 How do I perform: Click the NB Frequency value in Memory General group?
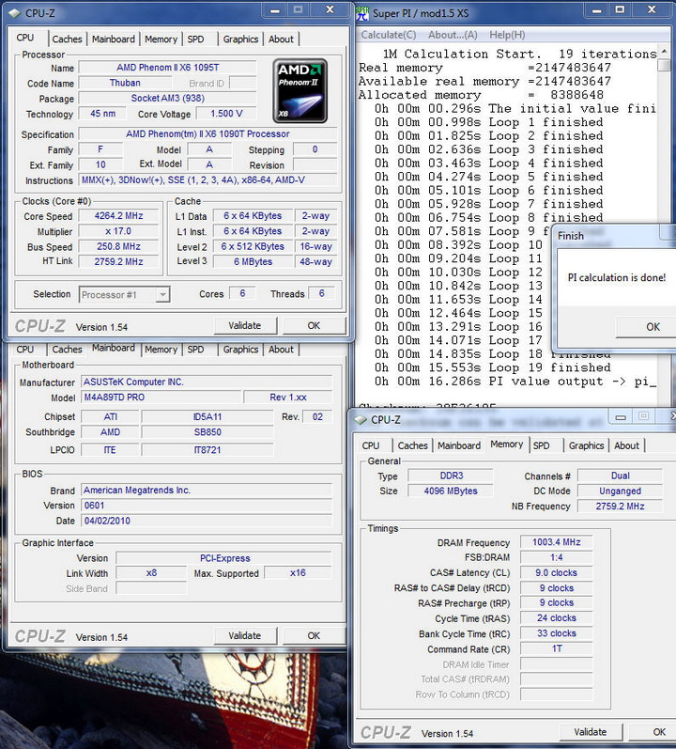point(620,507)
